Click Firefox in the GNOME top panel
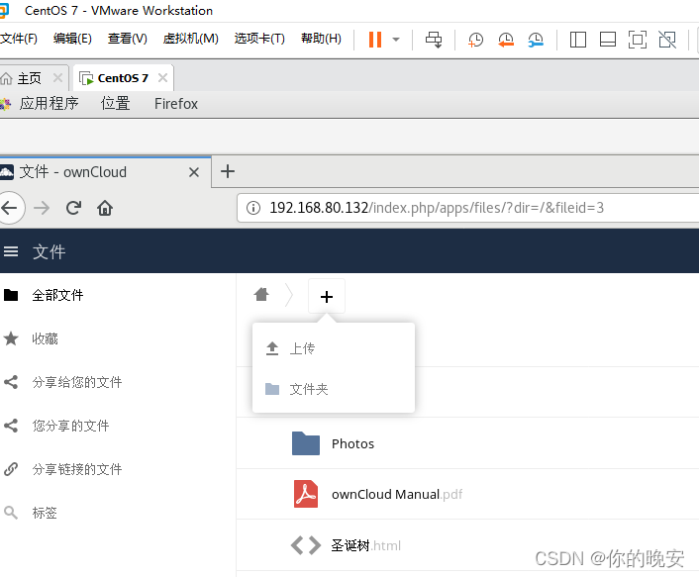The image size is (699, 577). click(175, 103)
